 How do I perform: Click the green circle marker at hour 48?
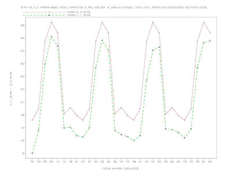click(x=134, y=141)
